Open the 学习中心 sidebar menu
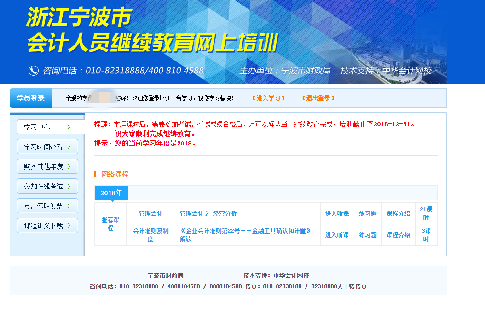The image size is (485, 312). (37, 127)
